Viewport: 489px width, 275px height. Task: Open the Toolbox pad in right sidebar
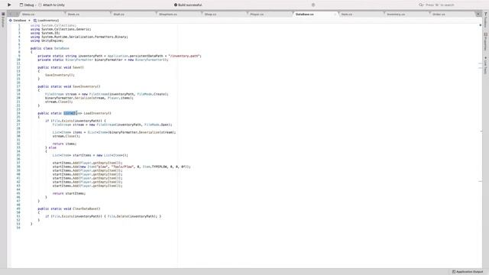pyautogui.click(x=486, y=20)
